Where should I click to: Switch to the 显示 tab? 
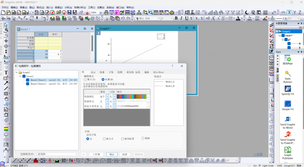(x=93, y=72)
